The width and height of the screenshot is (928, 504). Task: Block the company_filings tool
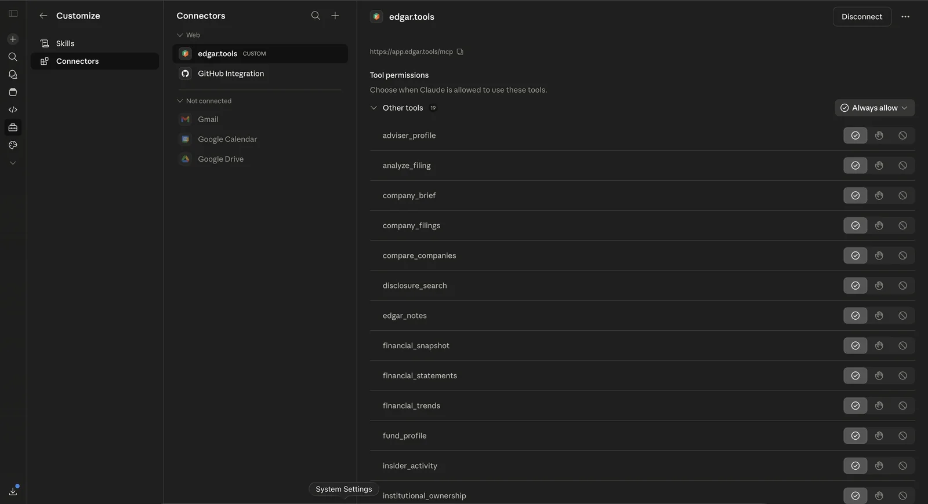903,226
